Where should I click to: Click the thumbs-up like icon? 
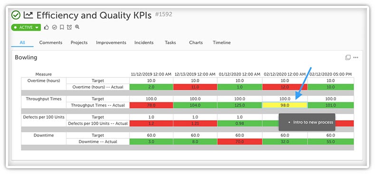coord(47,27)
